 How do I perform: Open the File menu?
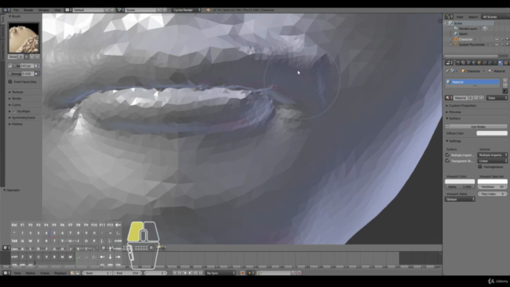pyautogui.click(x=16, y=10)
